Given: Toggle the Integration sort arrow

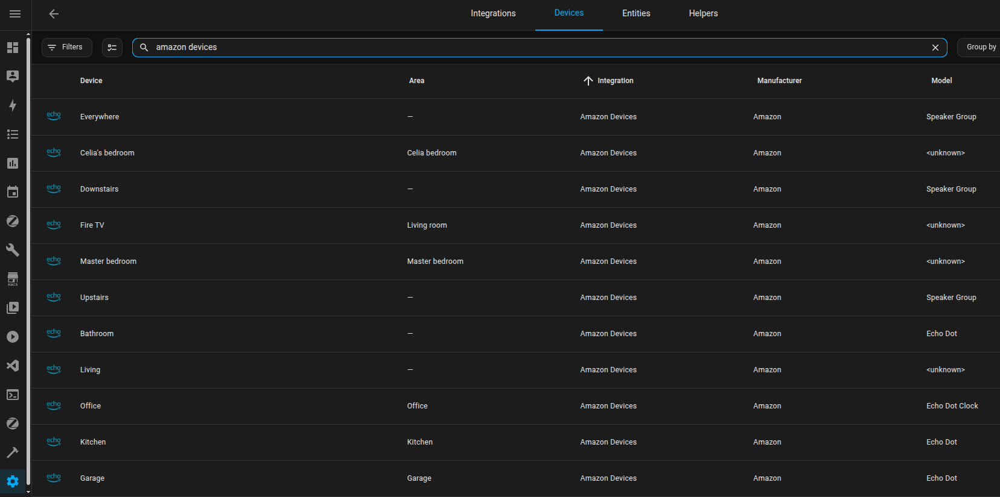Looking at the screenshot, I should click(x=588, y=81).
